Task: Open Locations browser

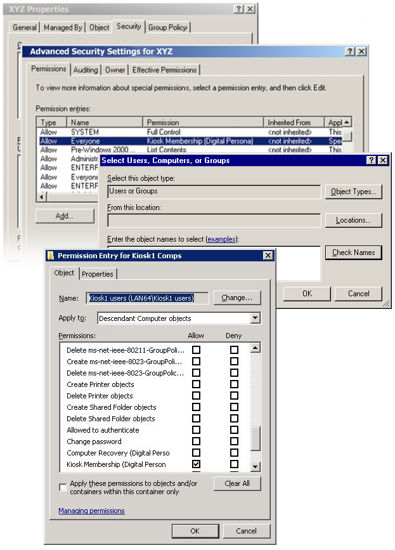Action: coord(353,220)
